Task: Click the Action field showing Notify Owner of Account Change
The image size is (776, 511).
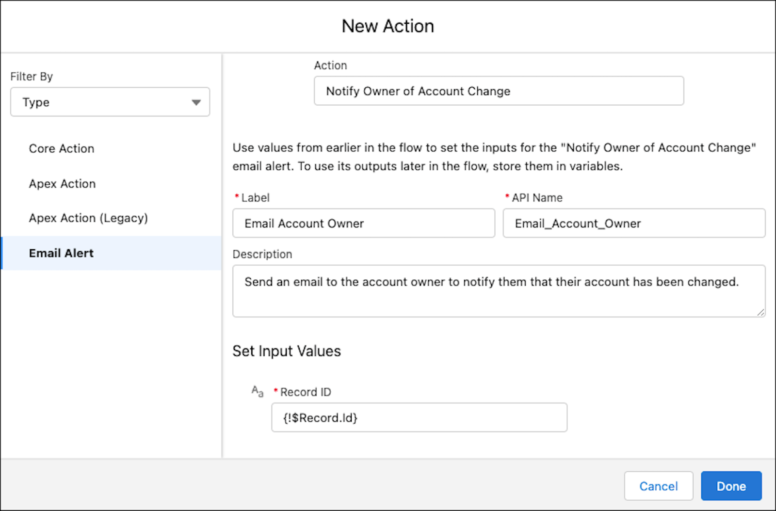Action: 499,91
